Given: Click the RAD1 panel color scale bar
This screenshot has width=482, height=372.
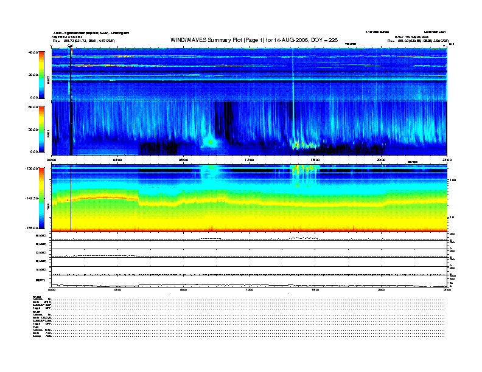Looking at the screenshot, I should point(41,129).
